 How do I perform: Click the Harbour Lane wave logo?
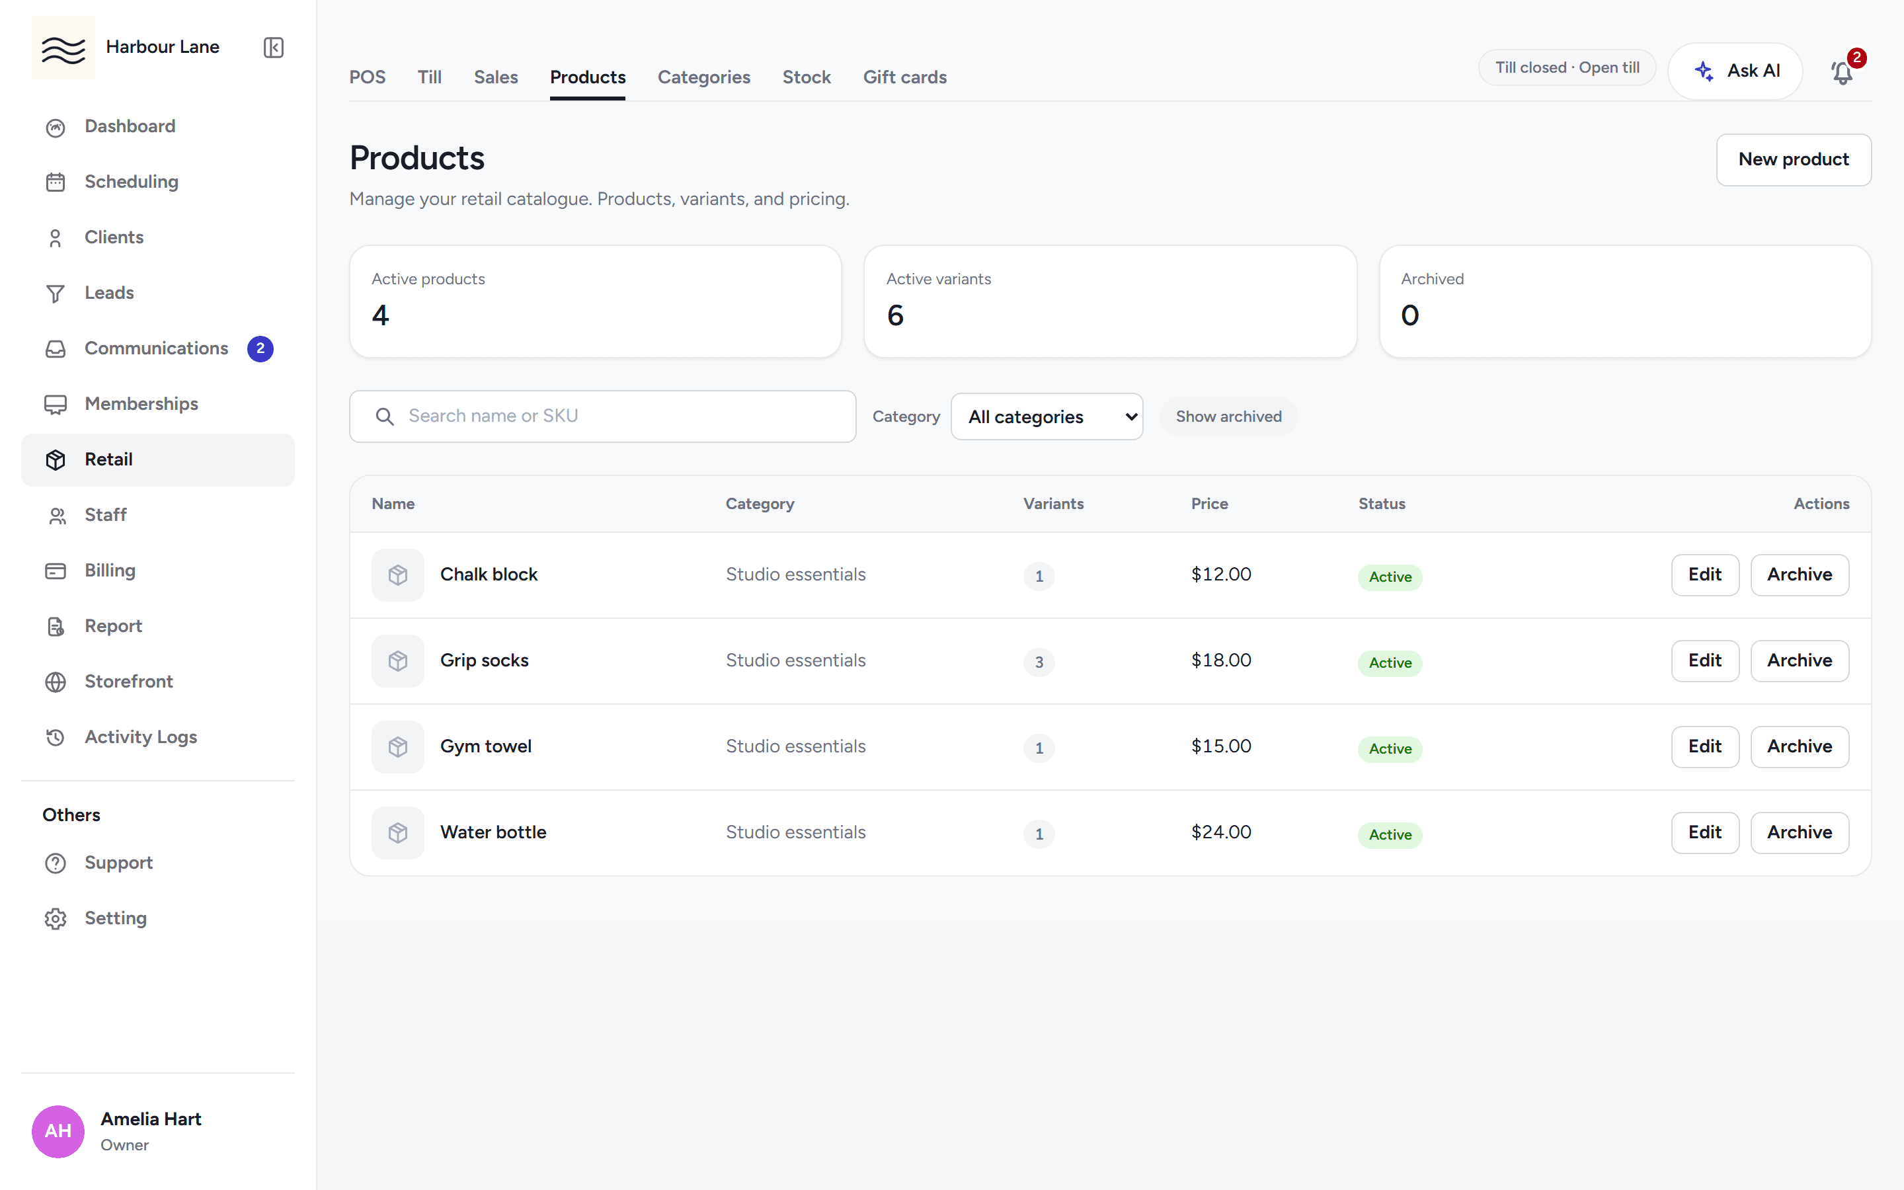pyautogui.click(x=63, y=47)
